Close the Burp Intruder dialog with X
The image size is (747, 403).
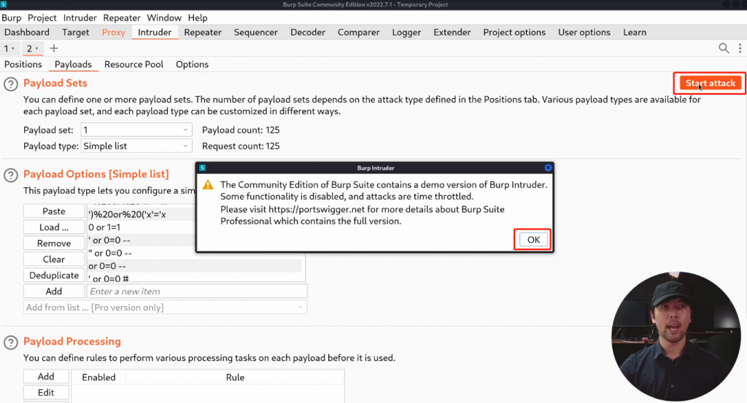tap(548, 168)
